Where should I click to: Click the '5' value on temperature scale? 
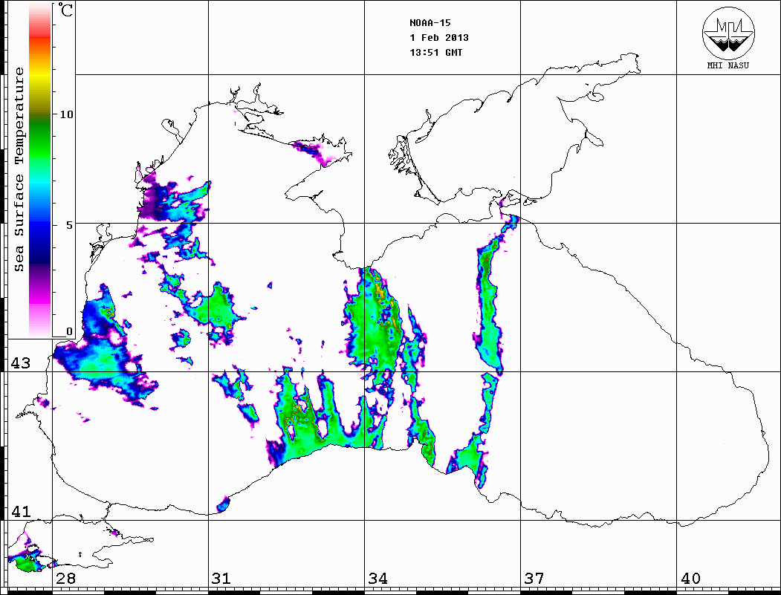click(x=71, y=225)
